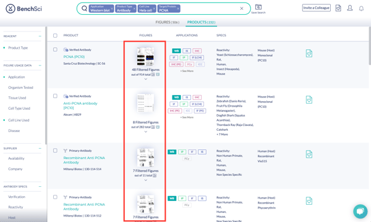This screenshot has height=222, width=371.
Task: Remove the Hela cell chip
Action: pyautogui.click(x=154, y=9)
